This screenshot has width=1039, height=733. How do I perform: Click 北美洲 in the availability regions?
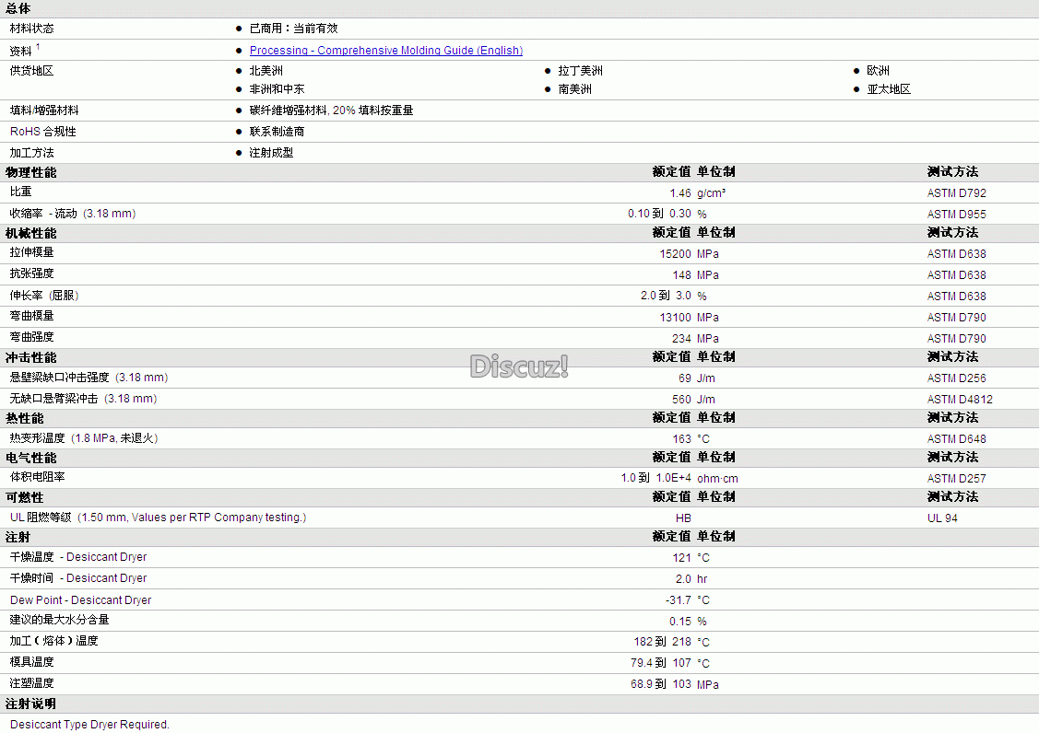pyautogui.click(x=266, y=71)
